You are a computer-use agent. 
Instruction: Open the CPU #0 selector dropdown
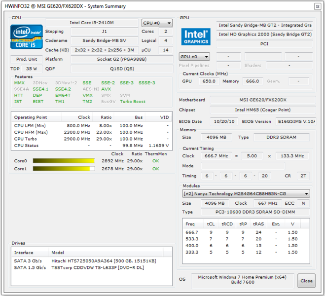click(157, 23)
